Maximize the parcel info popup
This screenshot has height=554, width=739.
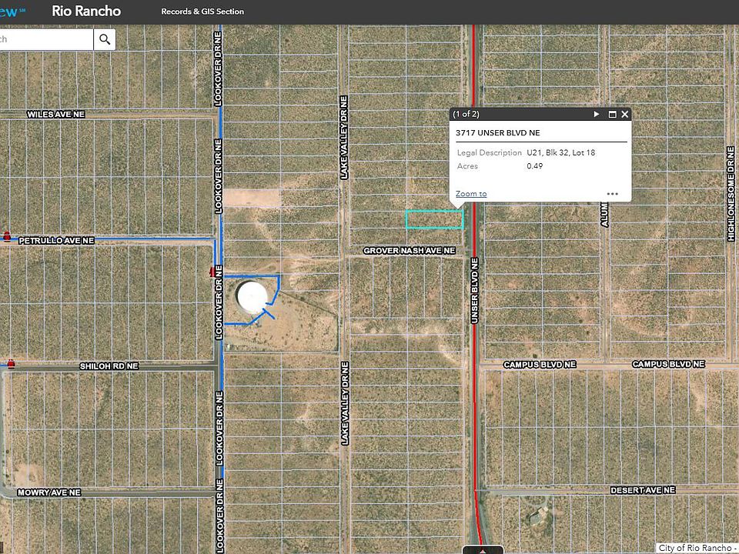(x=613, y=114)
